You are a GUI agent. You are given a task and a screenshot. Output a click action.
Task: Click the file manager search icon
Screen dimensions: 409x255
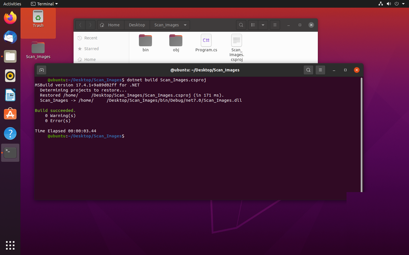tap(241, 25)
